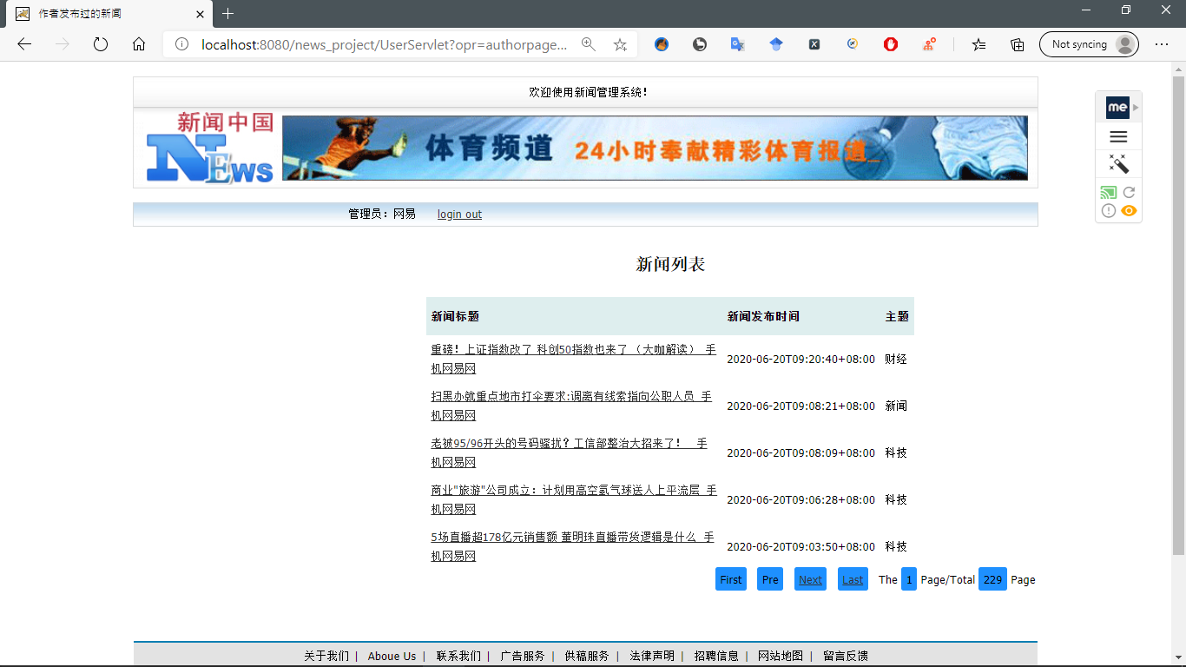Screen dimensions: 1186x667
Task: Click the page vertical scrollbar thumb
Action: coord(1178,315)
